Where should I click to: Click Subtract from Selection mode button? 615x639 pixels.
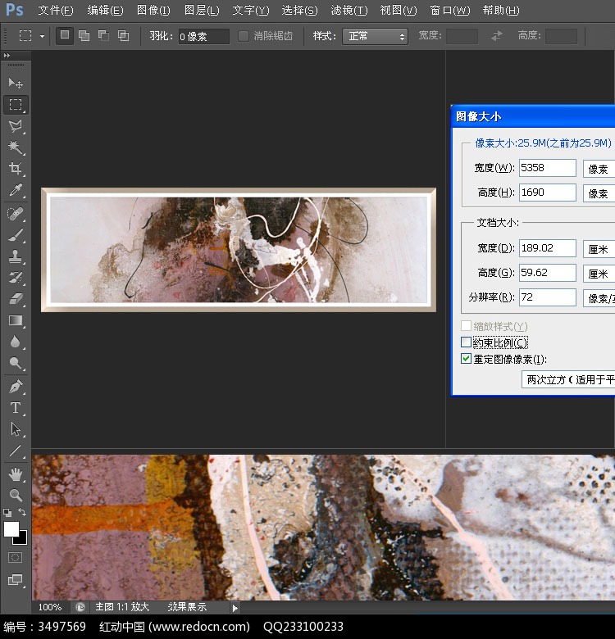[103, 36]
